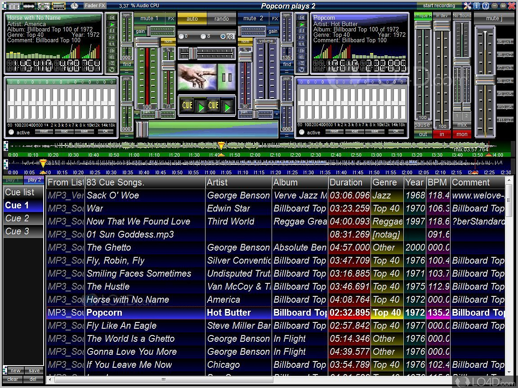Click the mute j master fader handle

pyautogui.click(x=485, y=80)
